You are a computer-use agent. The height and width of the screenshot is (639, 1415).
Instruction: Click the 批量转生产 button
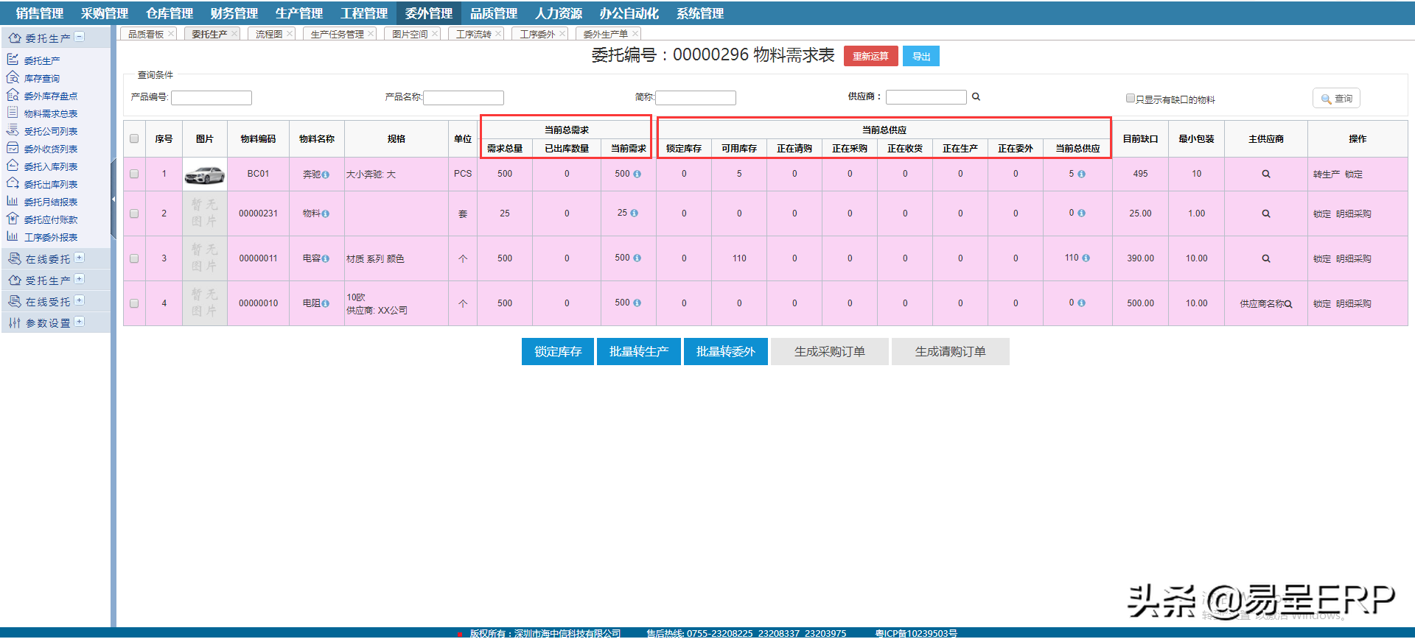(638, 352)
